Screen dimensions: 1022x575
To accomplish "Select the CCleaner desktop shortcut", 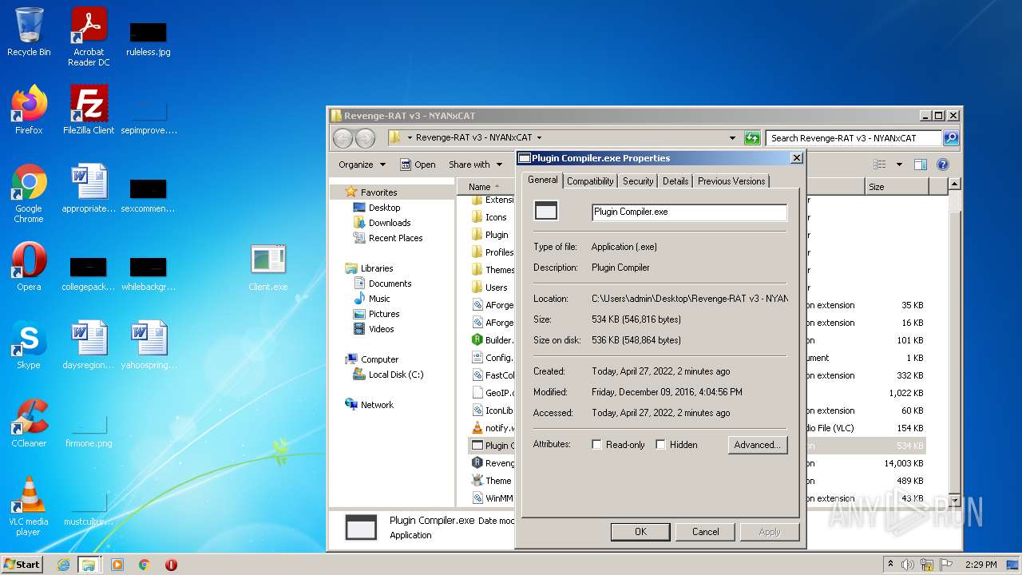I will point(29,418).
